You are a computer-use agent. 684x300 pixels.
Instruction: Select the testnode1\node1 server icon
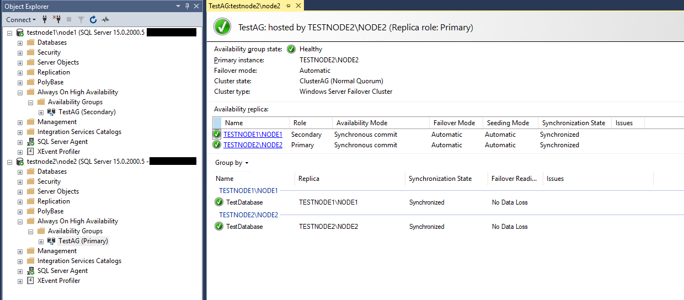[20, 33]
